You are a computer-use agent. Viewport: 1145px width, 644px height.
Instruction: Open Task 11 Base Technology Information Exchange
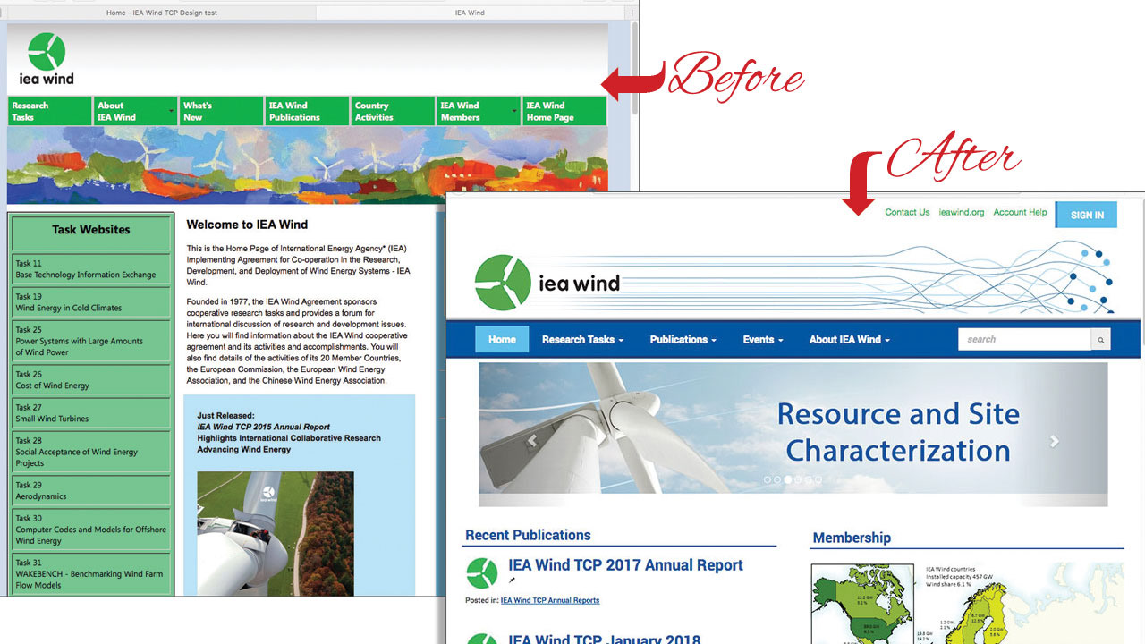click(90, 269)
